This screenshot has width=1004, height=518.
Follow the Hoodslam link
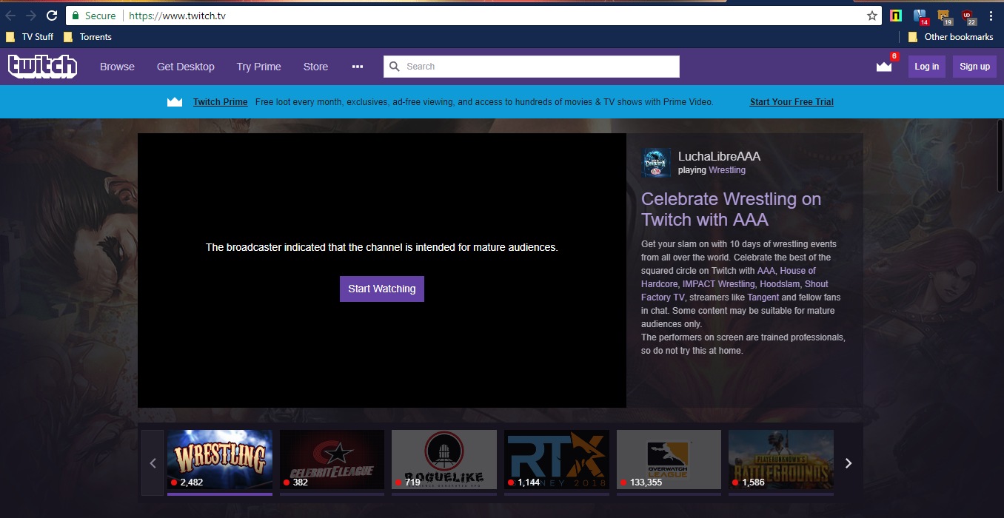(x=780, y=284)
